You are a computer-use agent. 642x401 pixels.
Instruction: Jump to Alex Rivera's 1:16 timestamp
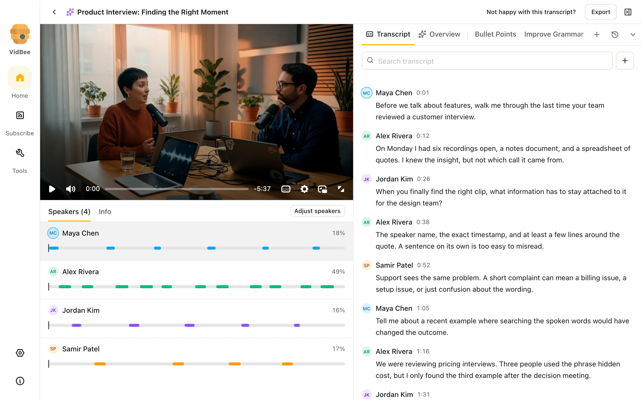coord(423,351)
